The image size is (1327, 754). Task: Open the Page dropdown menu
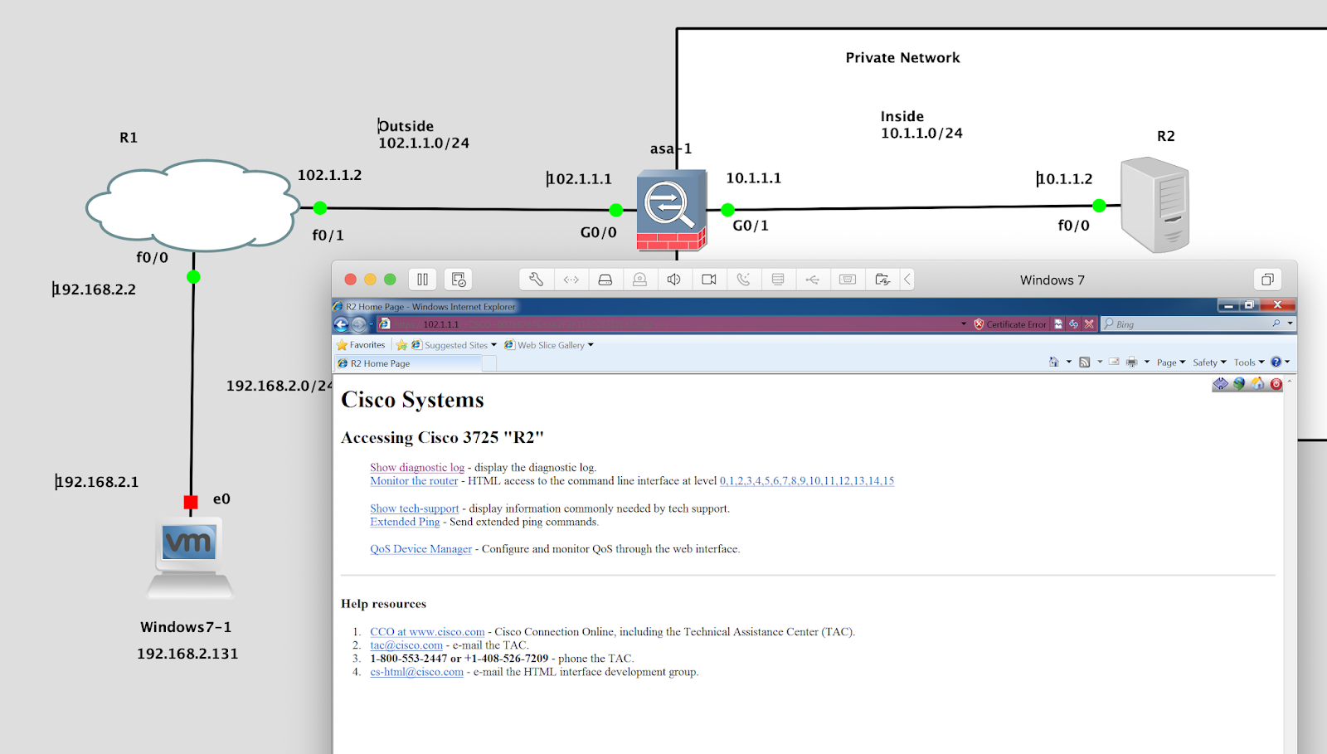click(1169, 362)
